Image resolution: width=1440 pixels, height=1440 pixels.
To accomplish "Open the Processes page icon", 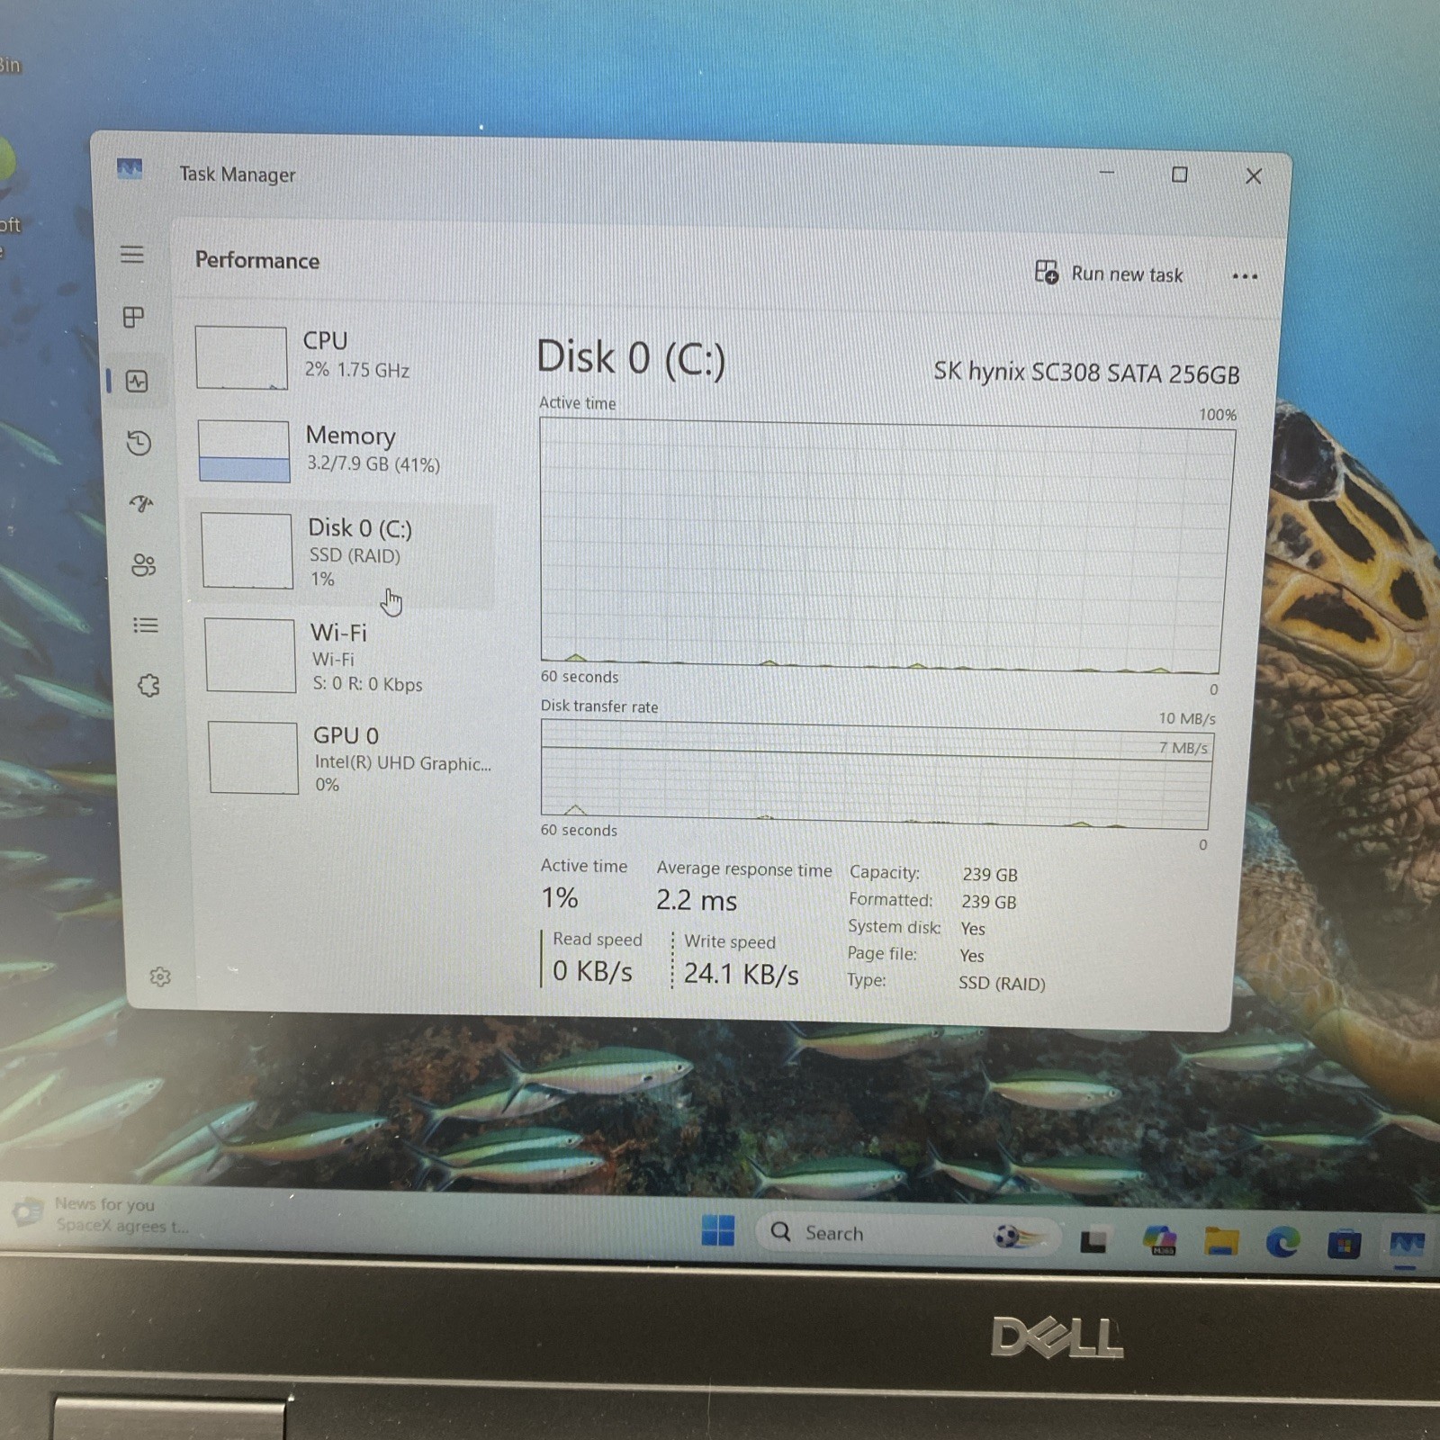I will 133,317.
